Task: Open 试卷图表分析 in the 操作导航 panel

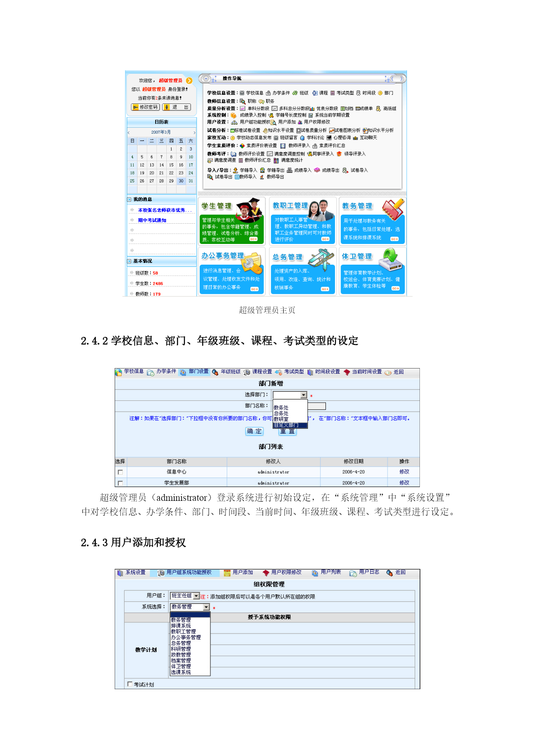Action: [x=347, y=130]
